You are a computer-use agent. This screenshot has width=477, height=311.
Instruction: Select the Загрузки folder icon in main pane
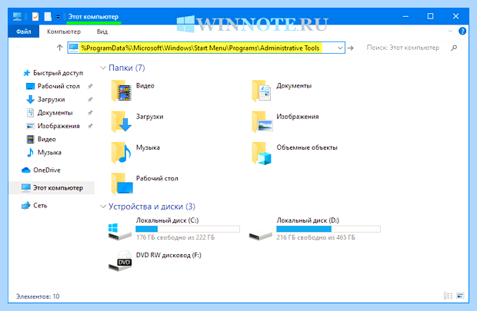tap(122, 121)
